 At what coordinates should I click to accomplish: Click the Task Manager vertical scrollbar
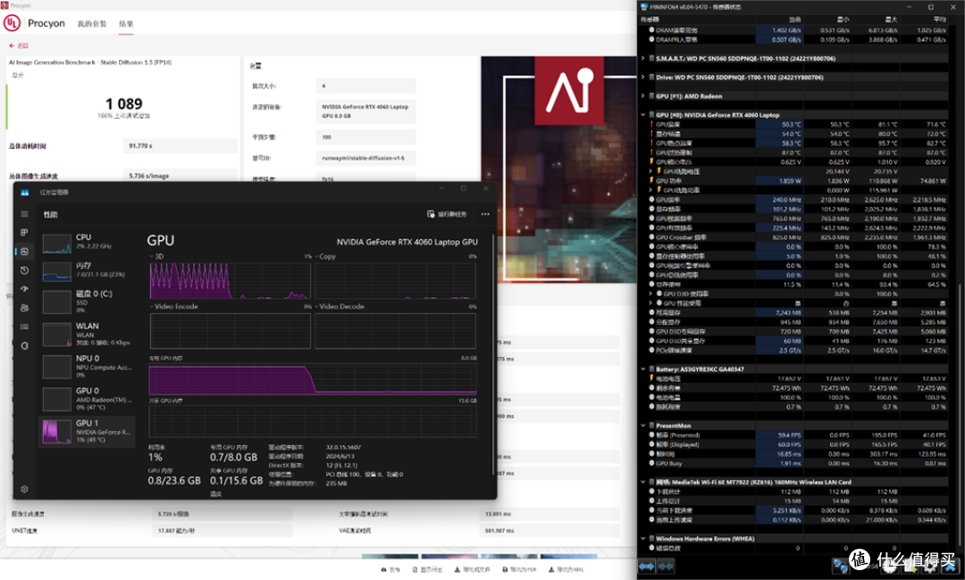(493, 354)
